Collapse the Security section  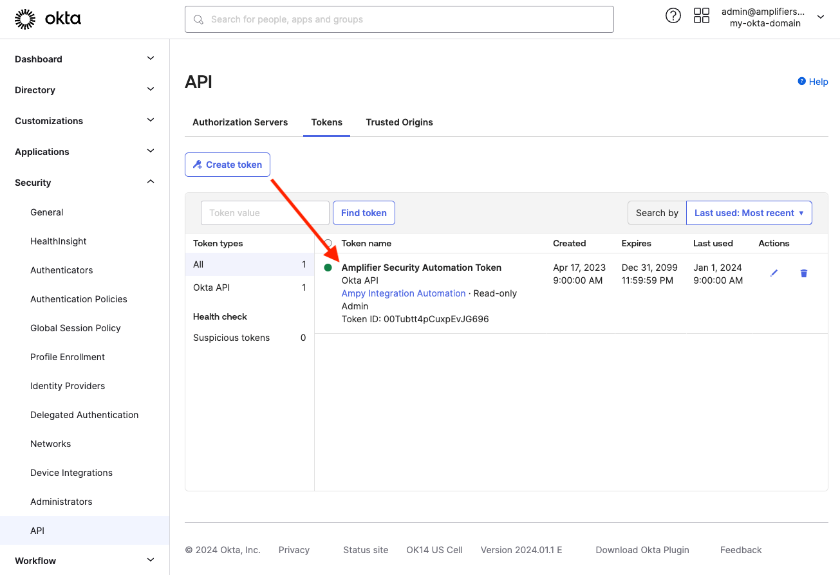[x=84, y=183]
